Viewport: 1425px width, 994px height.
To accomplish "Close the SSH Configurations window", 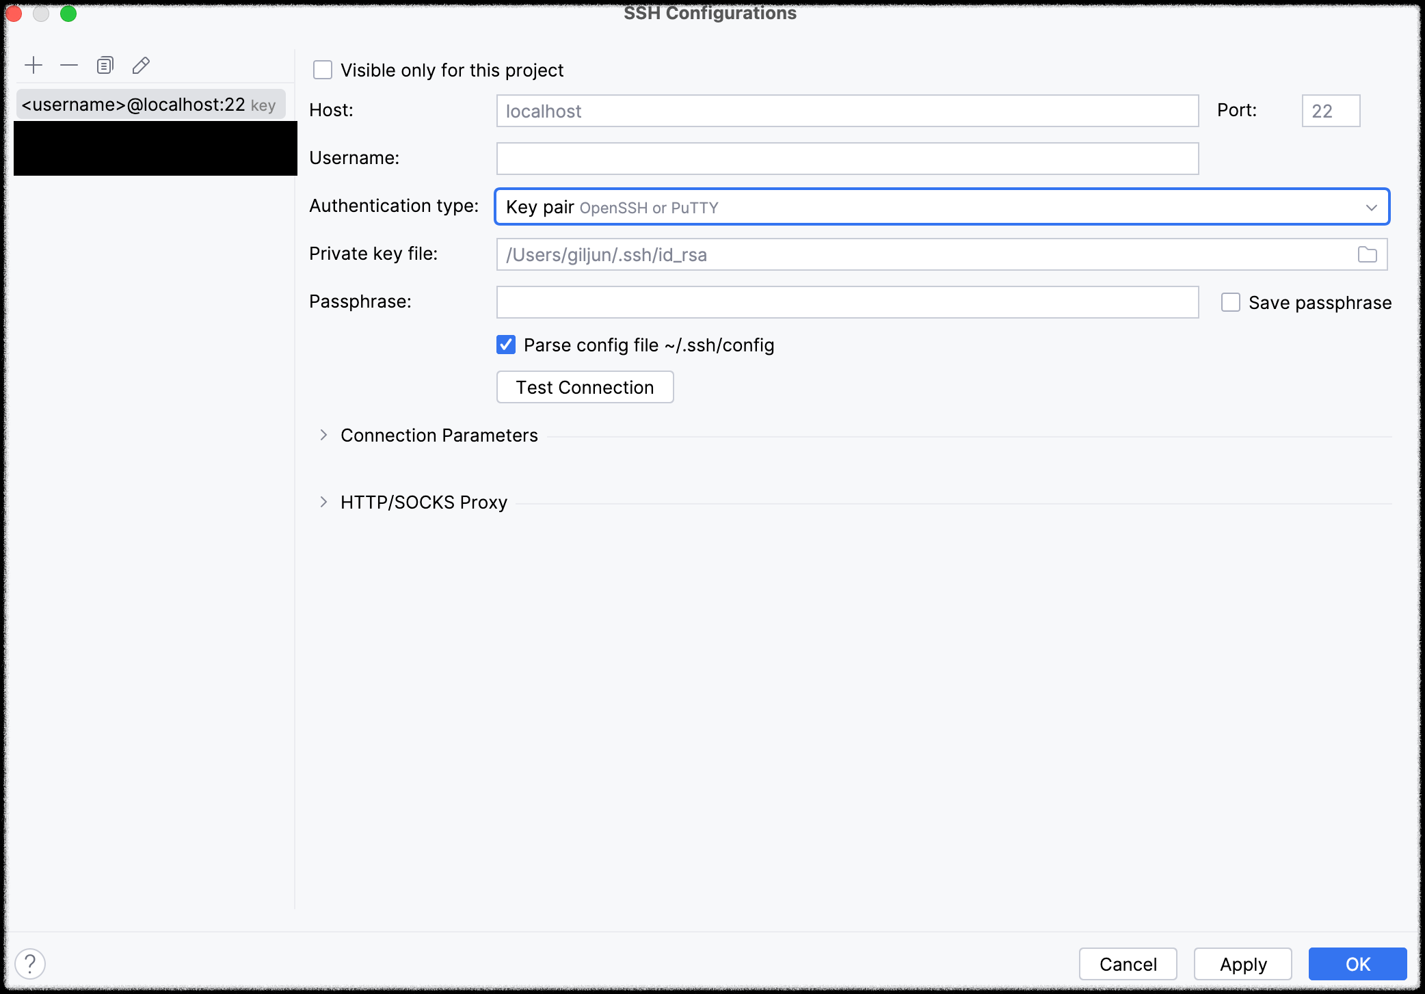I will tap(14, 14).
